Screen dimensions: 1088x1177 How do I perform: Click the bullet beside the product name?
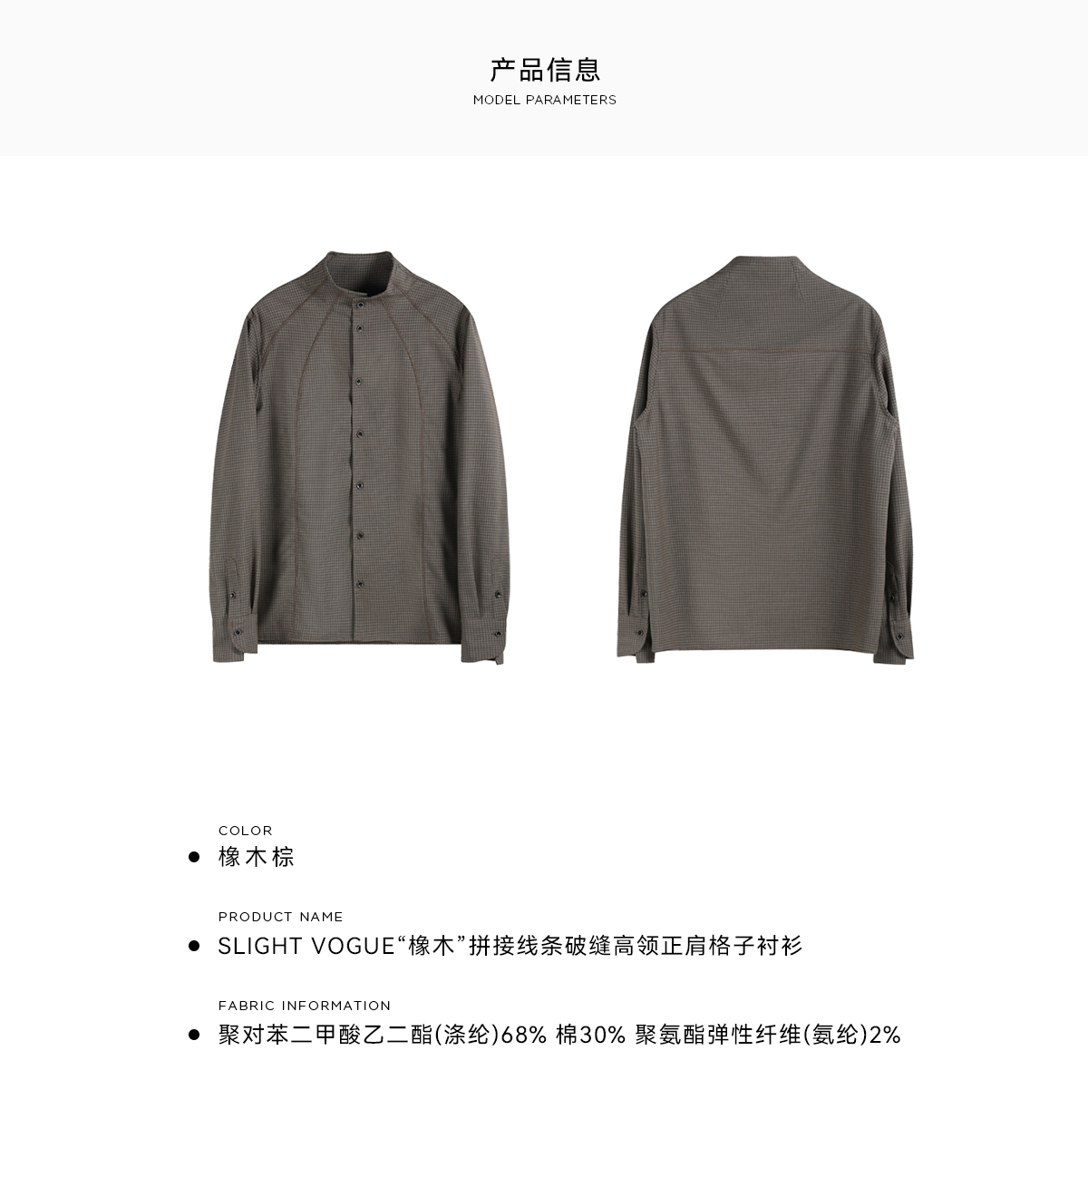193,946
